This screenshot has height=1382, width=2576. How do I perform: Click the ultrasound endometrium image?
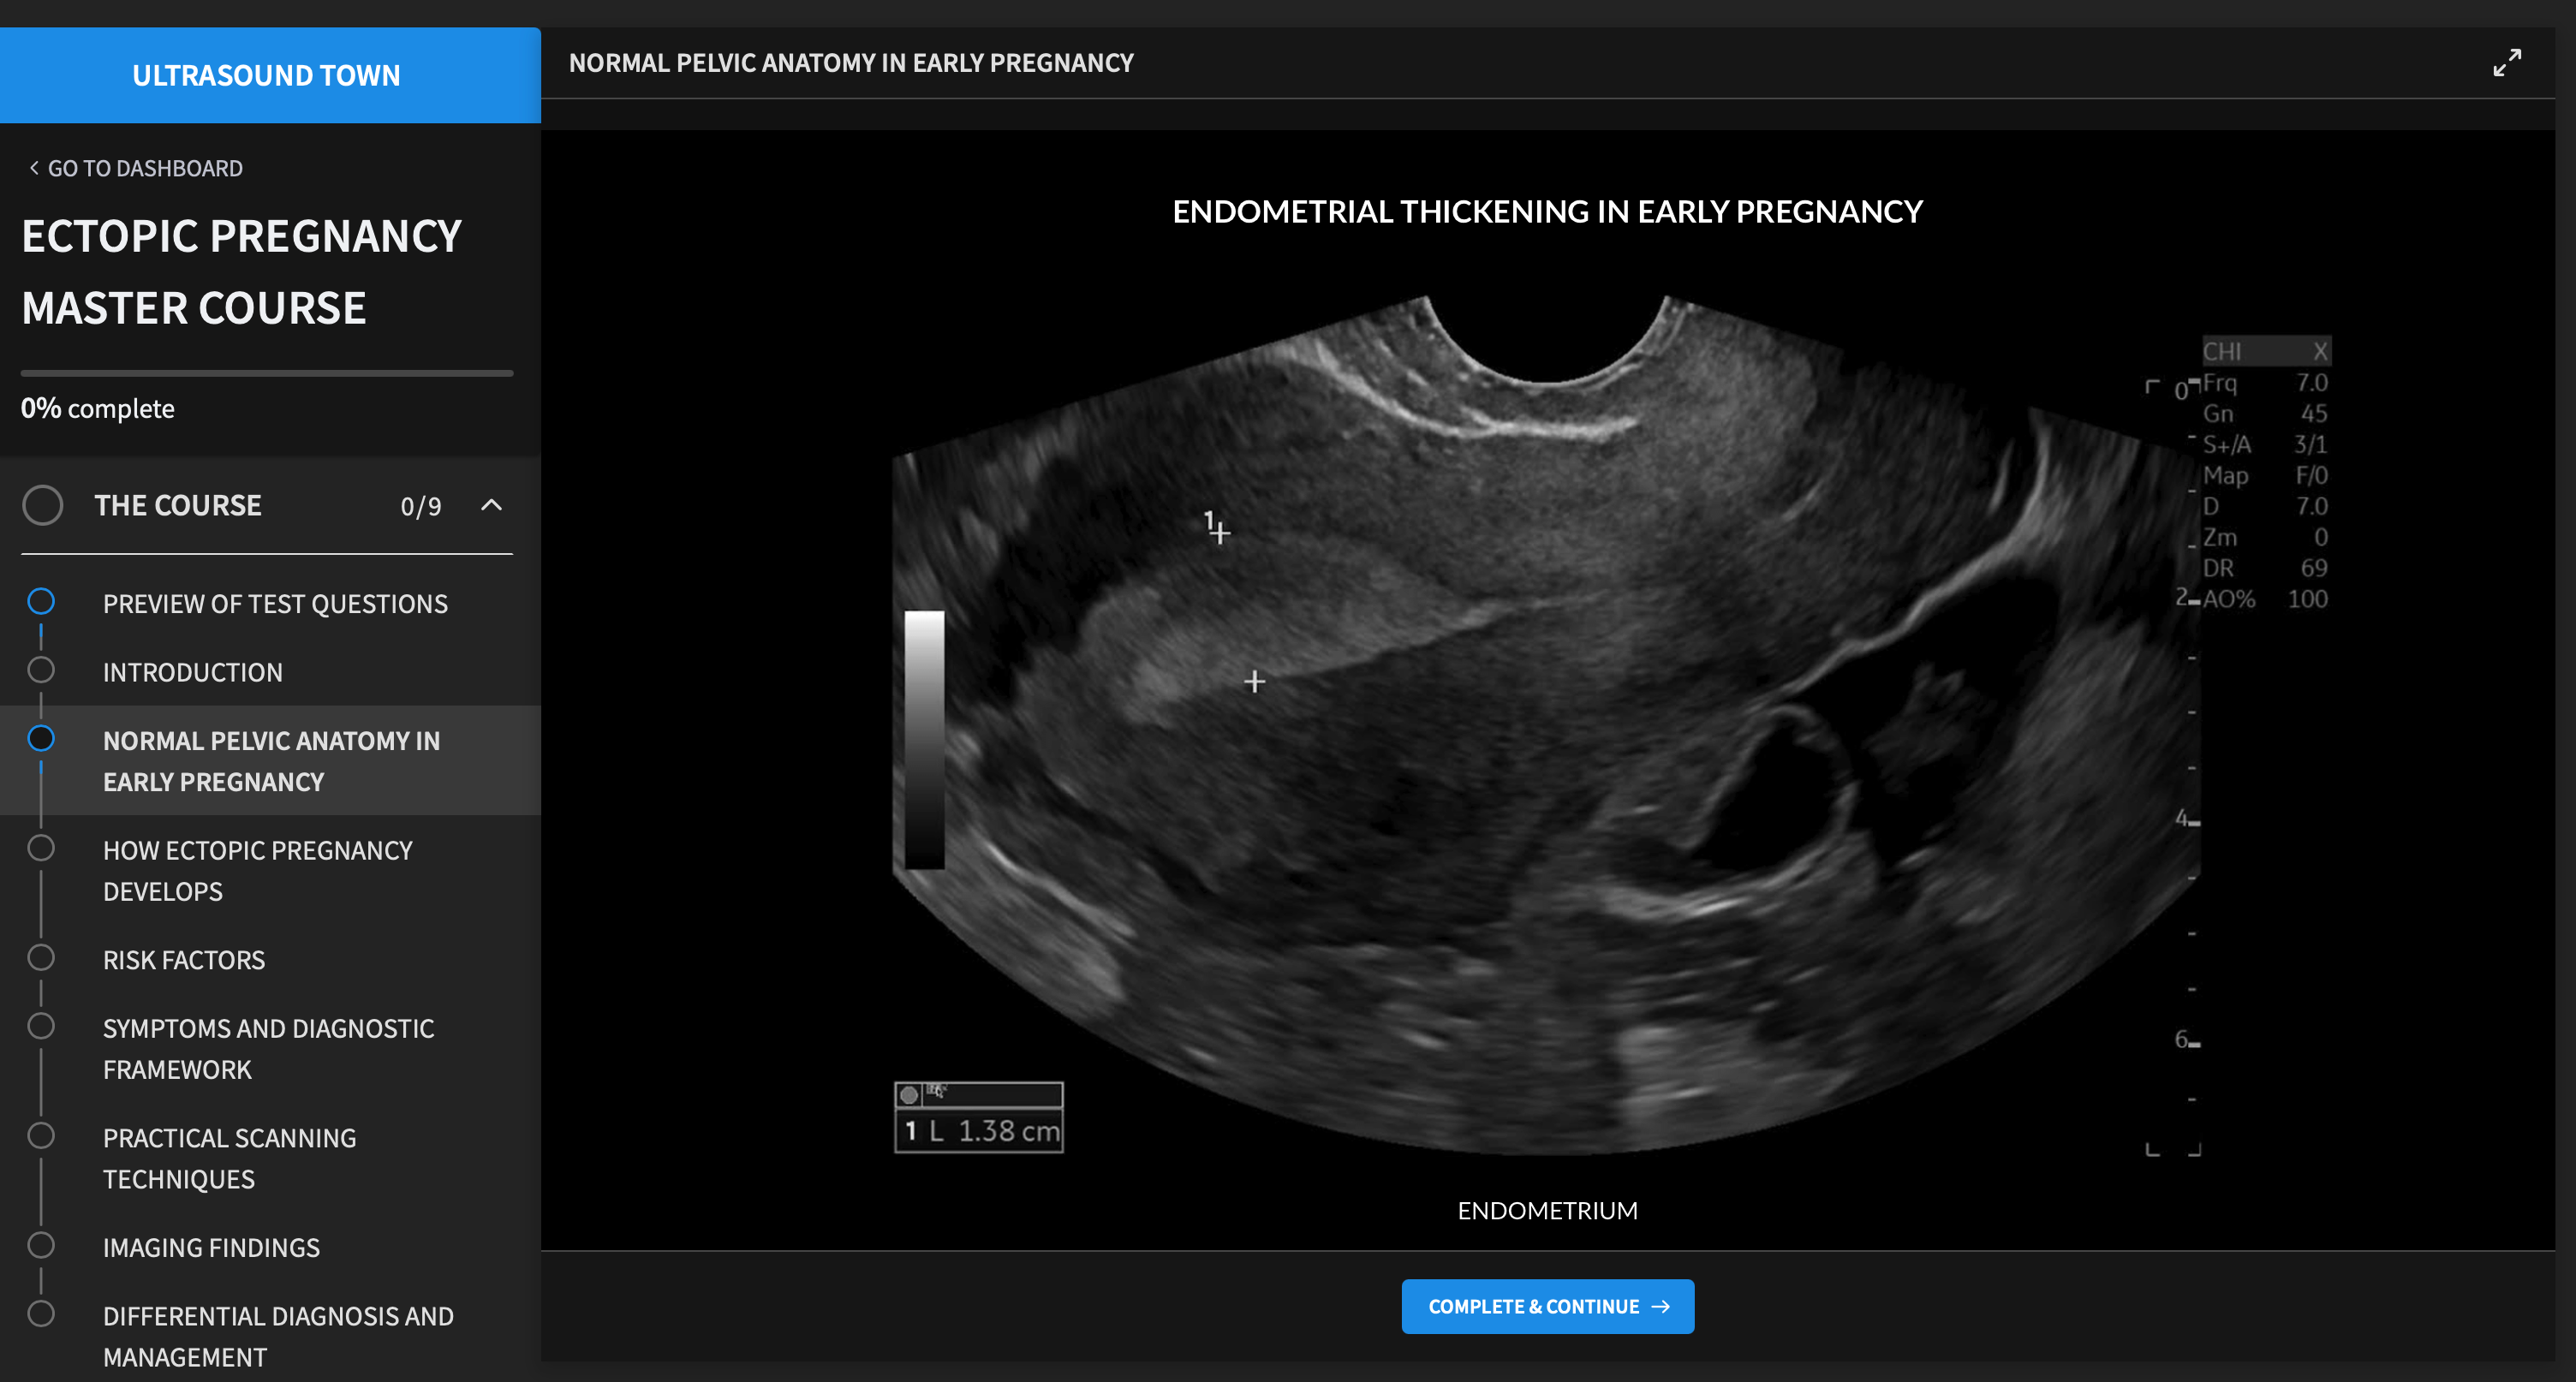[1545, 725]
